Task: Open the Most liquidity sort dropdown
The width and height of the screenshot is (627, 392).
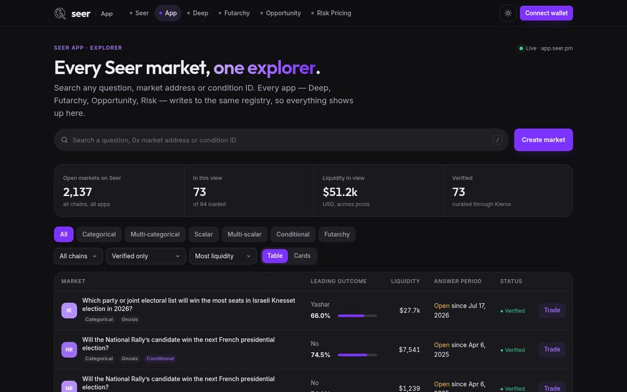Action: point(223,256)
